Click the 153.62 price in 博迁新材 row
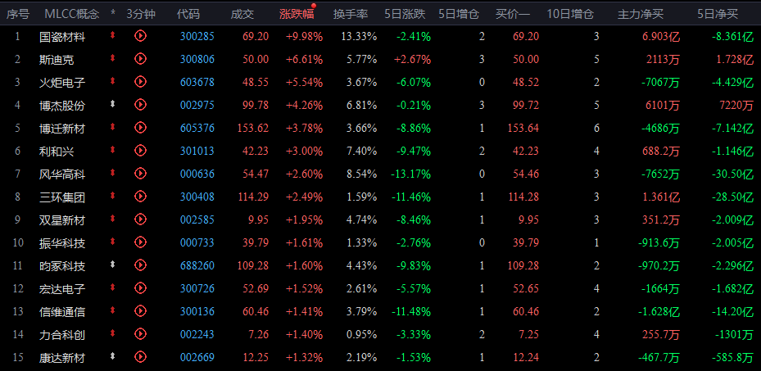The width and height of the screenshot is (761, 371). 253,128
